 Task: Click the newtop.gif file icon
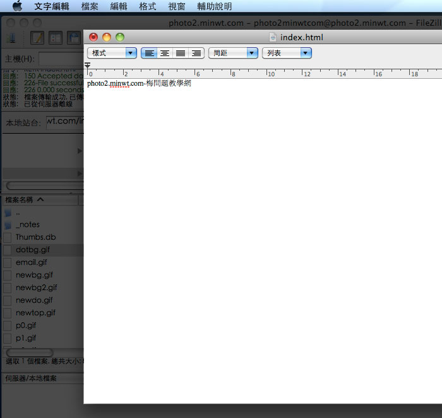coord(8,313)
